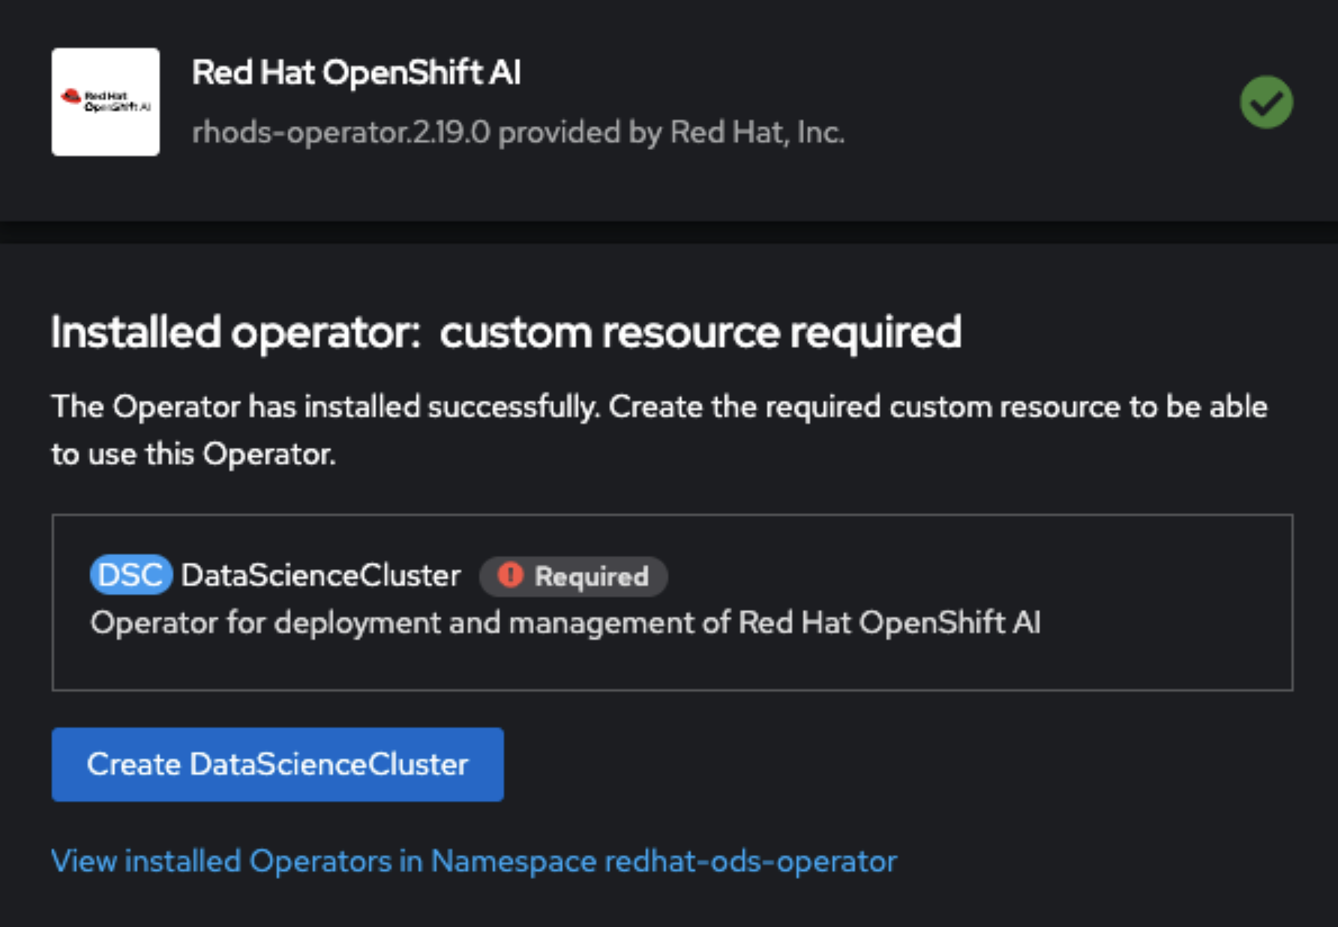
Task: Click the 'provided by Red Hat, Inc.' text
Action: 671,133
